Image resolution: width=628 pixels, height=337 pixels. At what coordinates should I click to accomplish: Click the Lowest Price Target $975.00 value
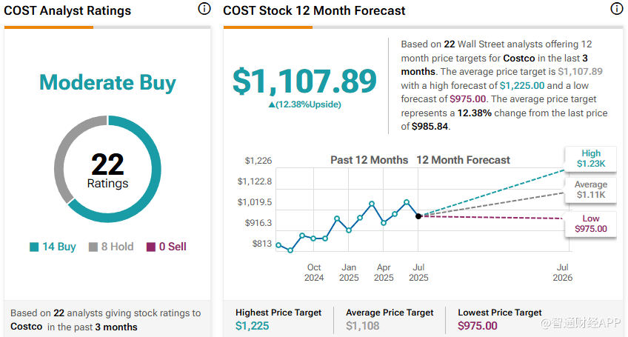[x=478, y=326]
